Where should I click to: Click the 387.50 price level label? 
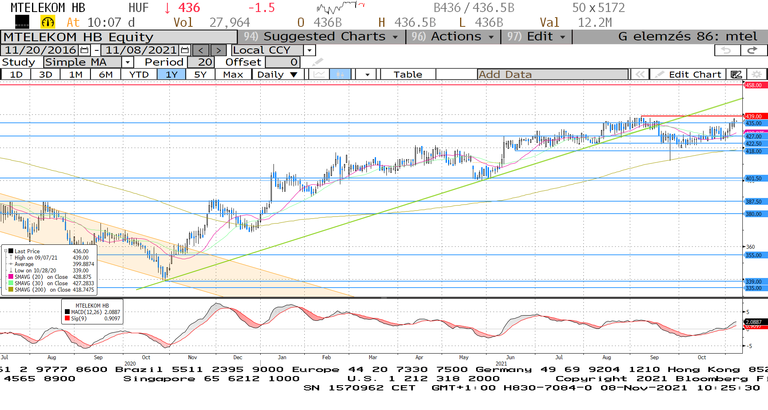[x=756, y=202]
